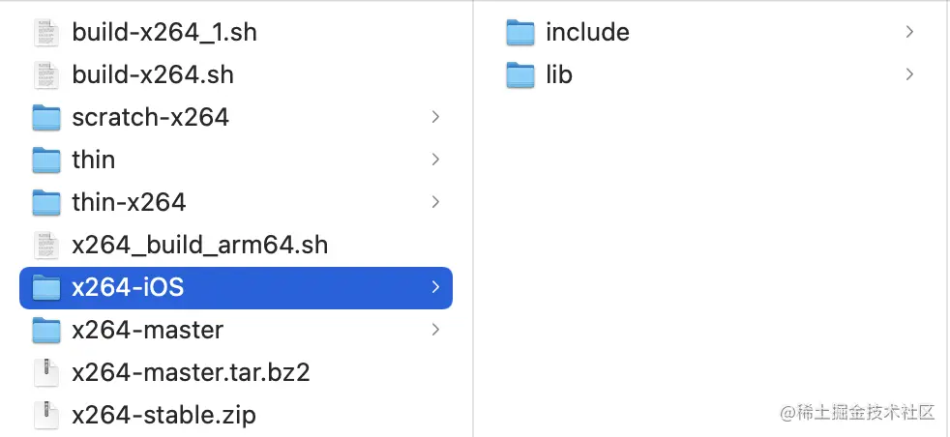Image resolution: width=950 pixels, height=437 pixels.
Task: Click the include folder icon
Action: click(520, 32)
